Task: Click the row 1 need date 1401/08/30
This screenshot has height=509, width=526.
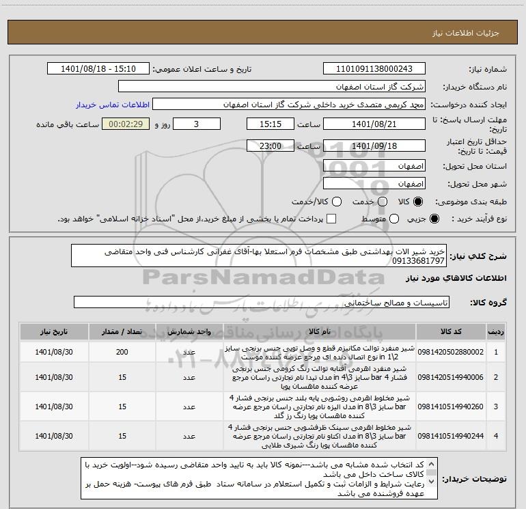Action: (54, 352)
